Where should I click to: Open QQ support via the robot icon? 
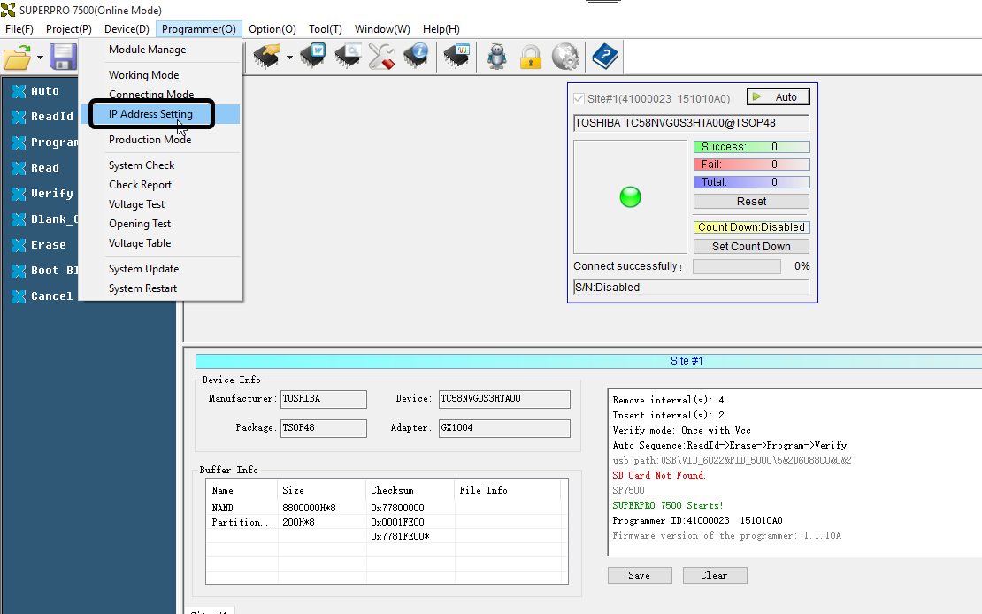point(496,56)
